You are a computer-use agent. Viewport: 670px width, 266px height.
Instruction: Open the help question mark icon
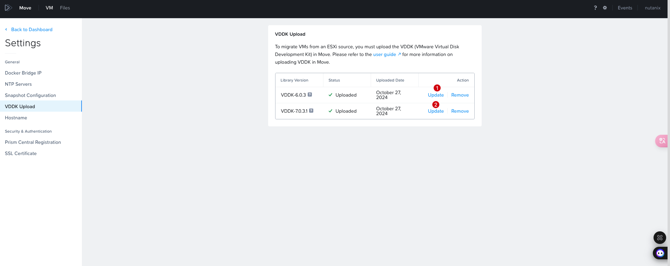(595, 8)
